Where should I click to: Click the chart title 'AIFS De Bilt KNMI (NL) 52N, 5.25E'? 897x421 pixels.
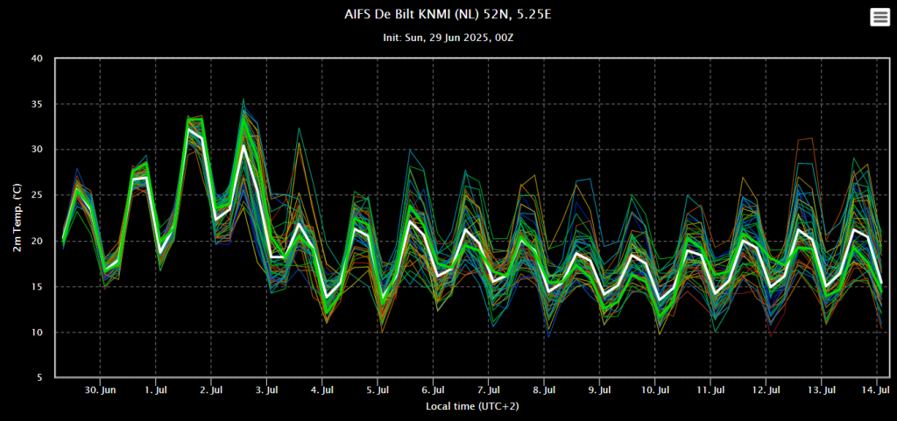click(448, 14)
